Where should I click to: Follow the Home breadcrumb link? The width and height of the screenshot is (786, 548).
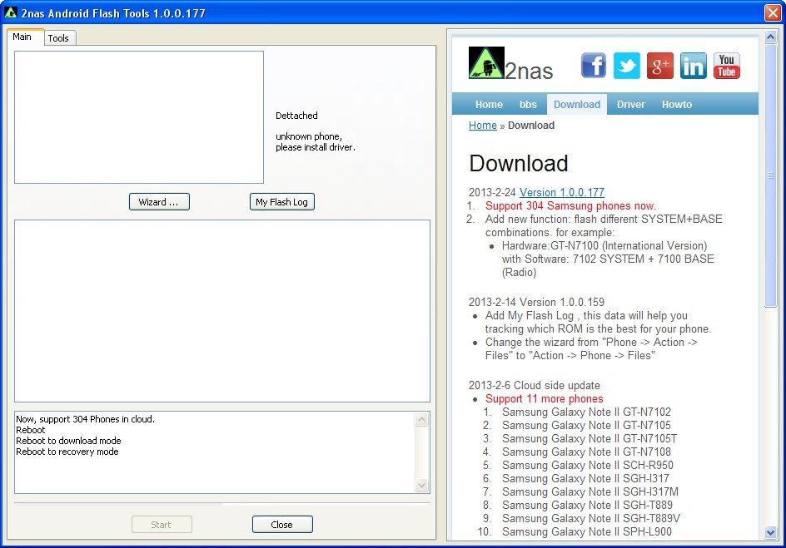click(x=483, y=126)
